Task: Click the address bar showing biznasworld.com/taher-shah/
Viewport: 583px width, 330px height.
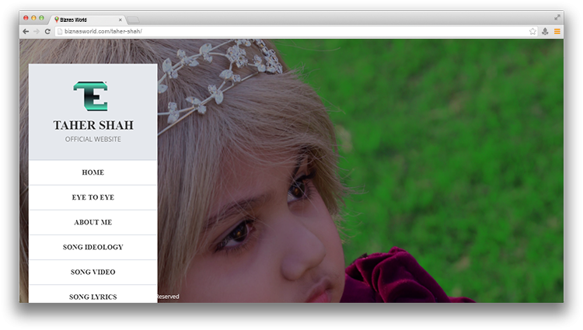Action: 295,32
